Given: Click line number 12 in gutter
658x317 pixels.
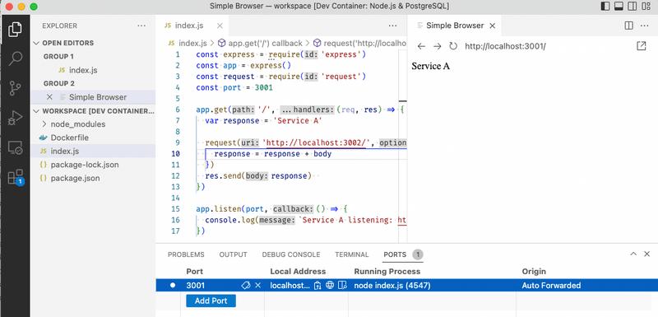Looking at the screenshot, I should point(176,176).
